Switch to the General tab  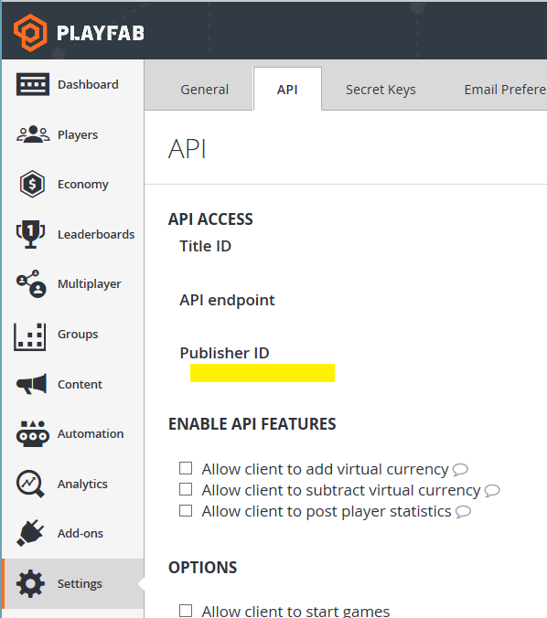204,90
